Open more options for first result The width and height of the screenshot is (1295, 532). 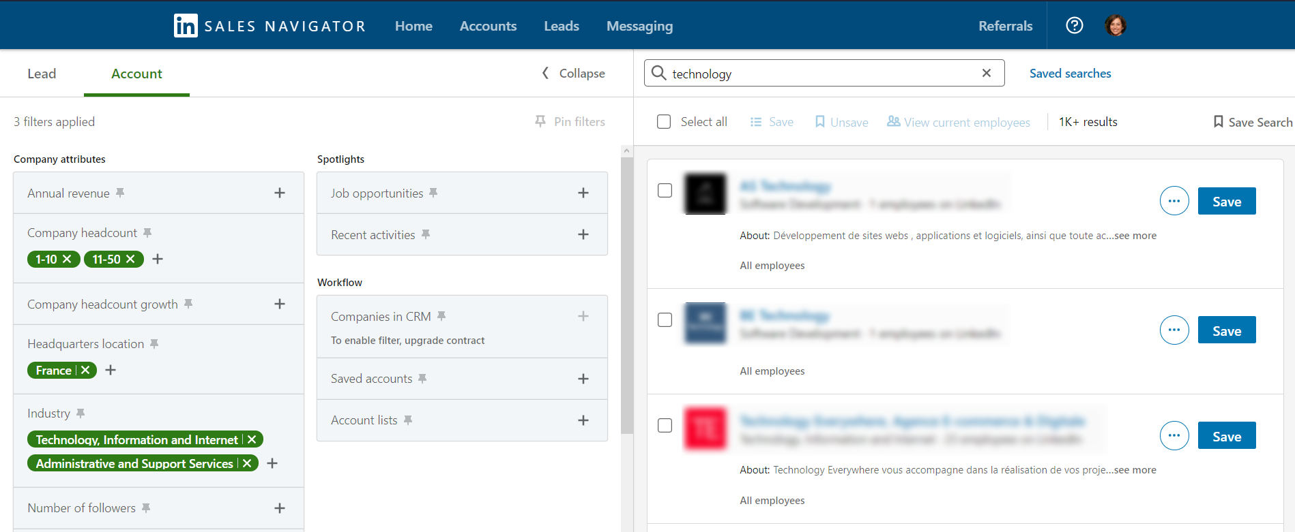click(x=1174, y=201)
